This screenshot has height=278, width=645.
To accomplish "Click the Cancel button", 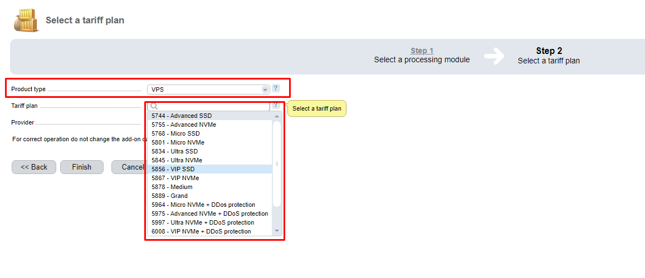I will pyautogui.click(x=128, y=167).
